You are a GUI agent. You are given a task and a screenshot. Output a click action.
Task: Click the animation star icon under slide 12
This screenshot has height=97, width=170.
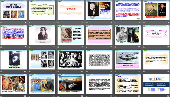tap(144, 47)
